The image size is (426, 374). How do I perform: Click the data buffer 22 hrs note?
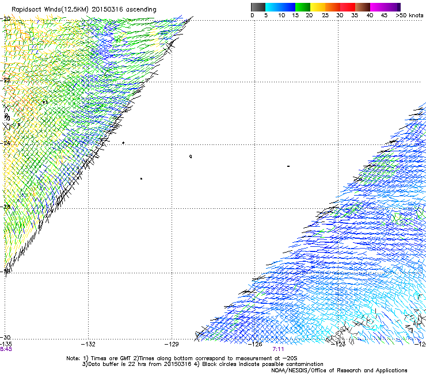click(x=203, y=364)
